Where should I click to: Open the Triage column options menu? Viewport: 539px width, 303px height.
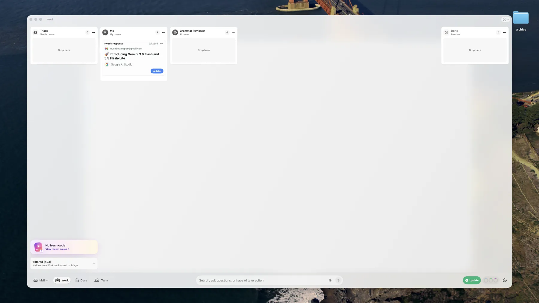93,33
